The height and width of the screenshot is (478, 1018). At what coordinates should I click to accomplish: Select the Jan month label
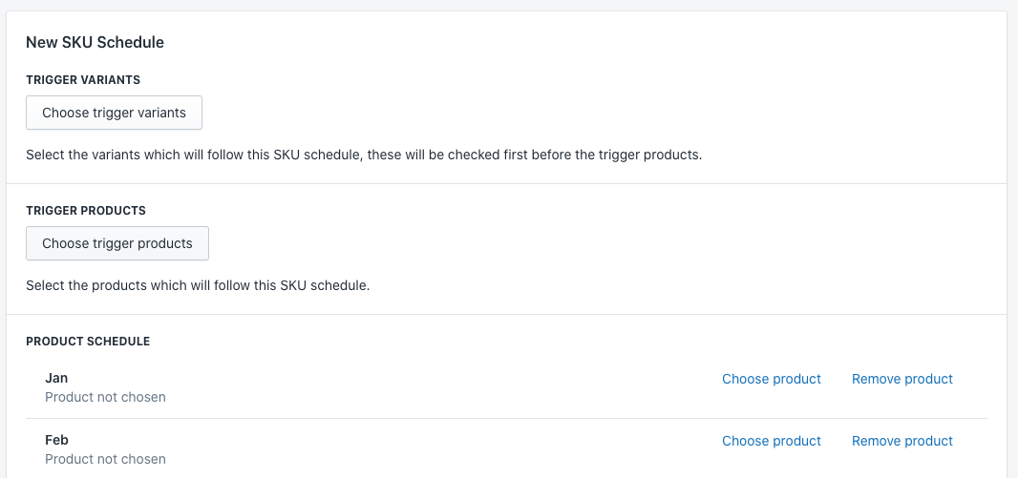coord(56,378)
